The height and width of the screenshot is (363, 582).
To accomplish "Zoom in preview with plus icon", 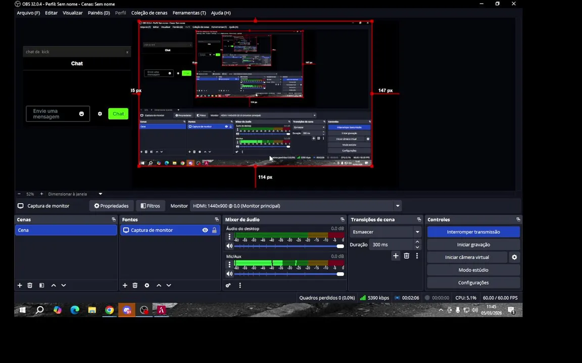I will click(41, 194).
